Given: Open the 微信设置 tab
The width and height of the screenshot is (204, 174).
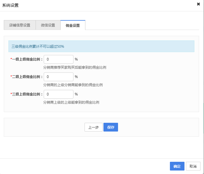Looking at the screenshot, I should coord(48,25).
